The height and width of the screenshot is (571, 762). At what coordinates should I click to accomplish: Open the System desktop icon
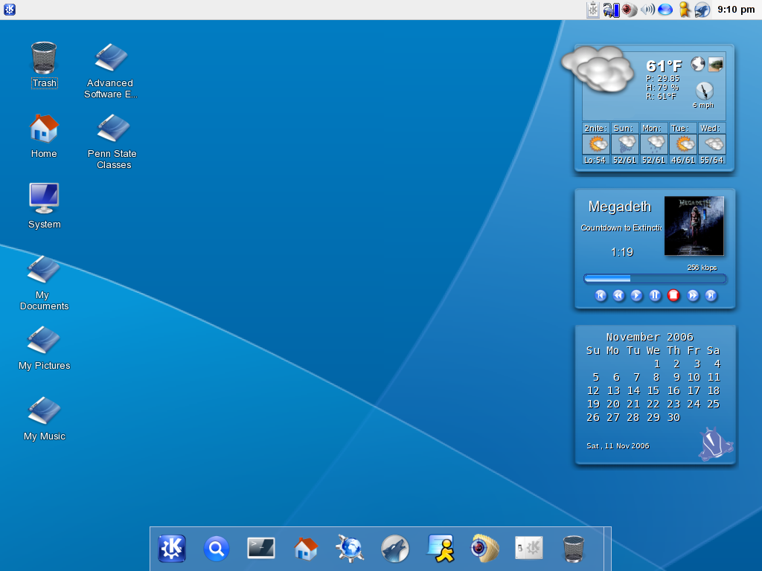(x=44, y=205)
